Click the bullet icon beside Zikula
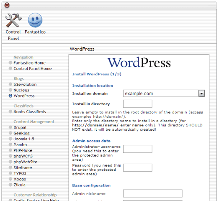219x201 pixels. 10,185
